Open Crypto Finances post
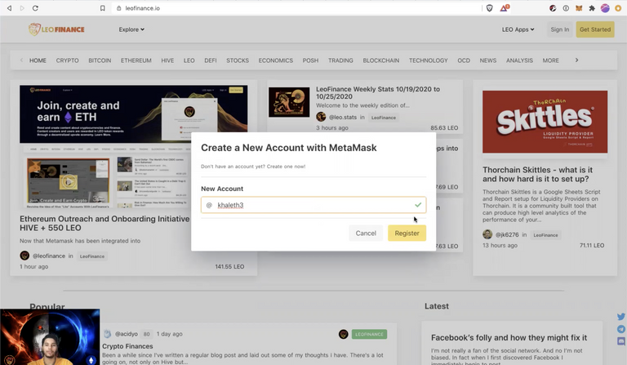 [127, 346]
